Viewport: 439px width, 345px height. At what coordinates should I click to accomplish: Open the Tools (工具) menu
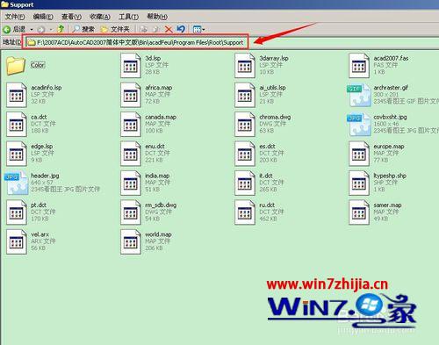click(128, 17)
